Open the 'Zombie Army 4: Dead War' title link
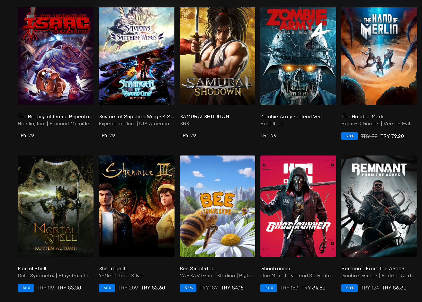Viewport: 422px width, 302px height. point(291,117)
